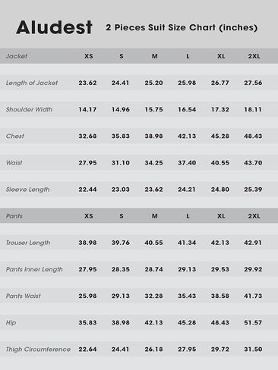
Task: Select the jacket Waist value 43.70
Action: (x=253, y=163)
